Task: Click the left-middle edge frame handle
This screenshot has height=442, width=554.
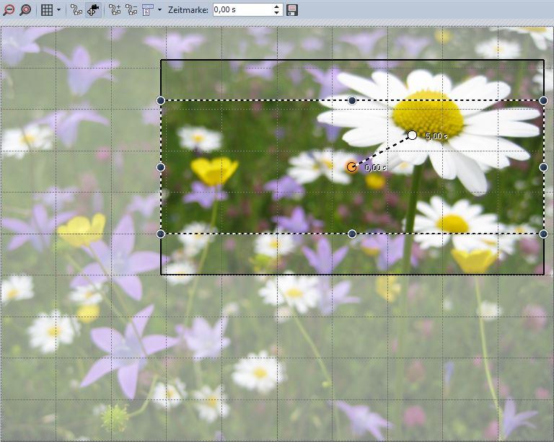Action: [x=161, y=167]
